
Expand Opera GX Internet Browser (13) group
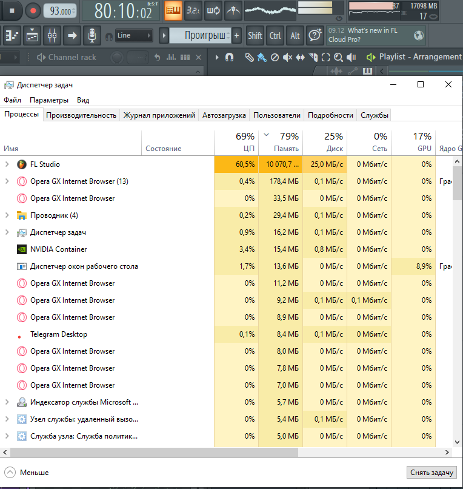[x=7, y=181]
